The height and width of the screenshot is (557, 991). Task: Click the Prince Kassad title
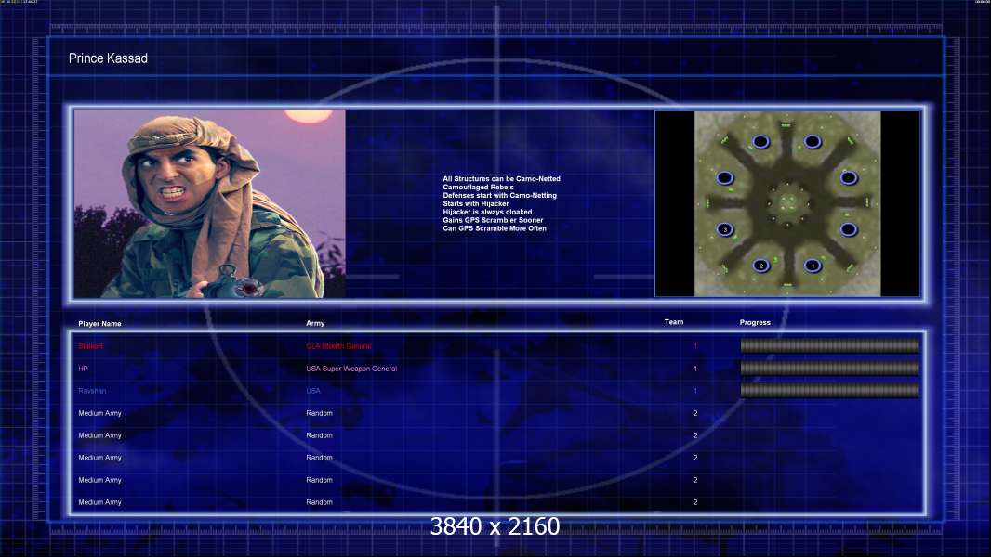click(108, 58)
